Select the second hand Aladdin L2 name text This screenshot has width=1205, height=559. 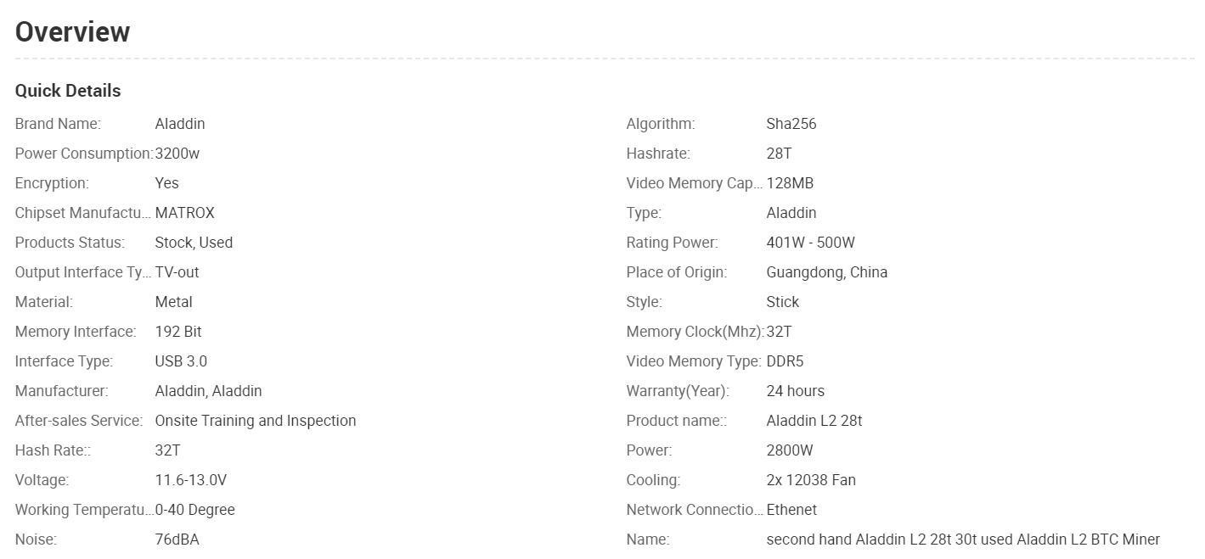(963, 539)
